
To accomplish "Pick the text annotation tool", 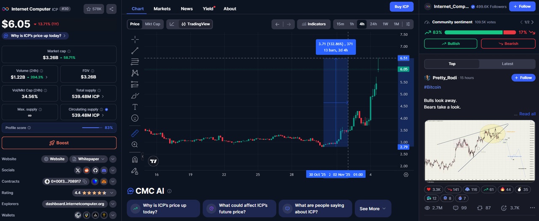I will point(135,107).
